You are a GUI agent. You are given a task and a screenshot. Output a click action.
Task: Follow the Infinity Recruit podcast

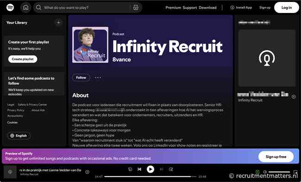coord(81,78)
